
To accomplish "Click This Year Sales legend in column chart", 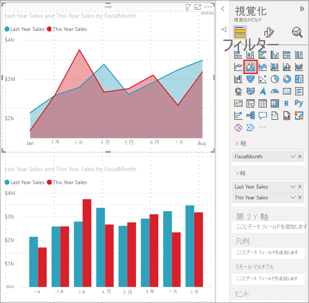I will coord(67,182).
